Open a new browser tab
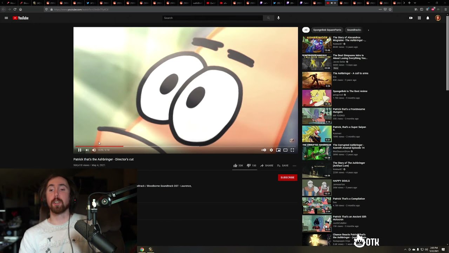This screenshot has height=253, width=449. click(x=409, y=3)
